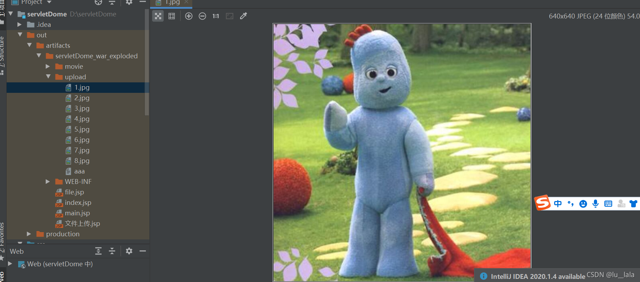Viewport: 640px width, 282px height.
Task: Start Sogou voice input microphone
Action: (x=596, y=203)
